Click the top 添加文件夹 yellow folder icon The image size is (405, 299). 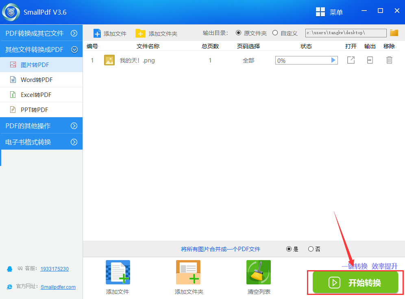click(140, 34)
